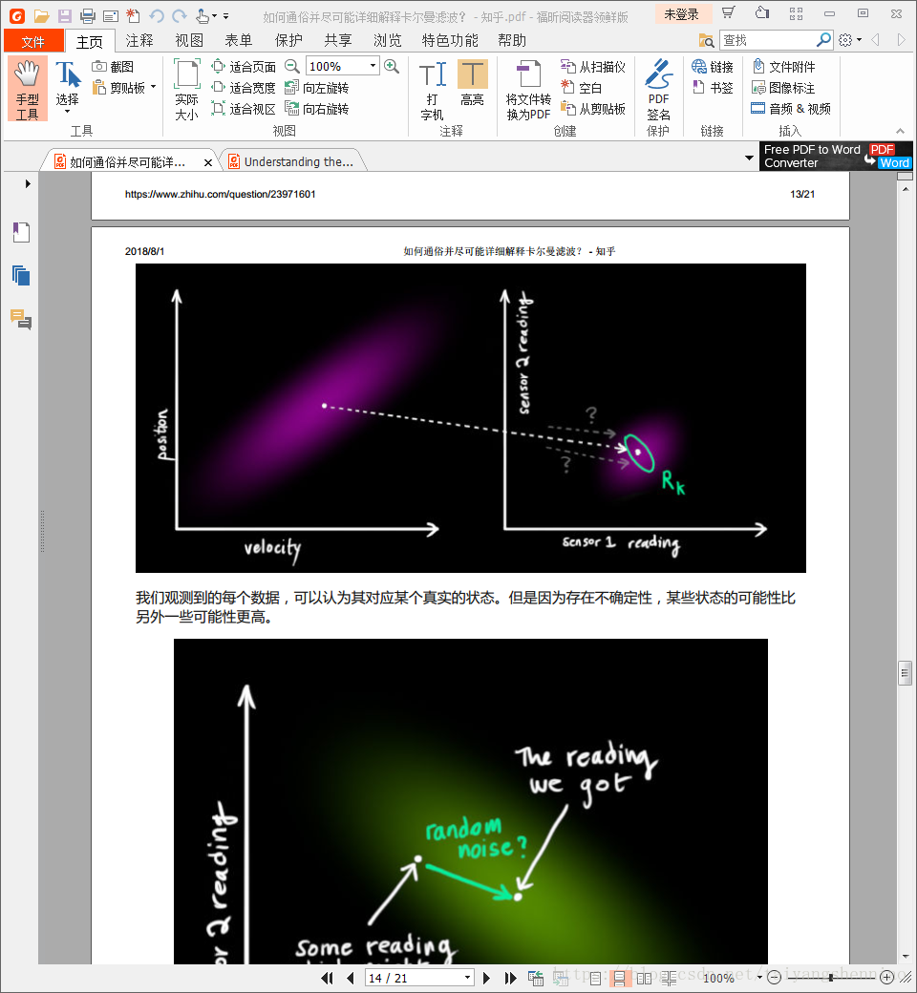This screenshot has height=993, width=917.
Task: Click the Bookmark (书签) tool in ribbon
Action: 713,88
